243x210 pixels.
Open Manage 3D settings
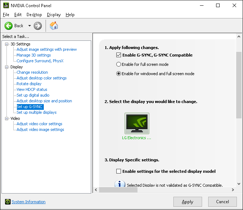pos(34,55)
